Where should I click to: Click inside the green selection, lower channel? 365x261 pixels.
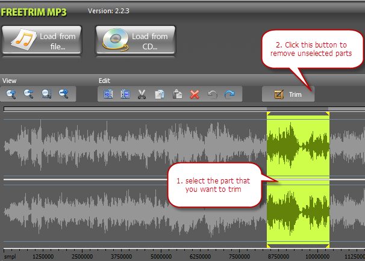pyautogui.click(x=298, y=212)
